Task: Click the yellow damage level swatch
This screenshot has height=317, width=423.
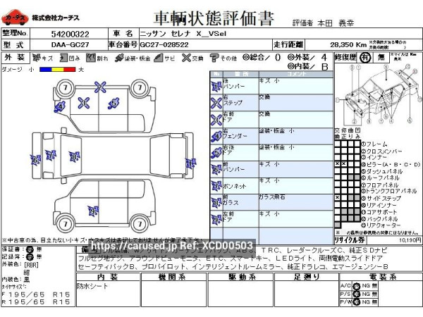Action: coord(58,70)
